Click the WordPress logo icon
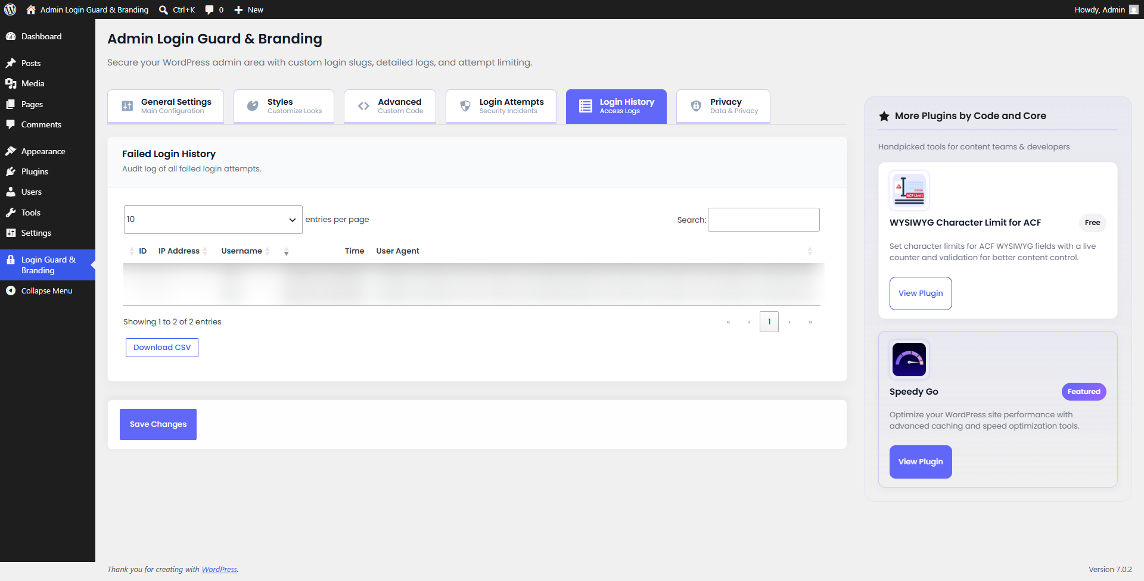Viewport: 1144px width, 581px height. tap(10, 10)
